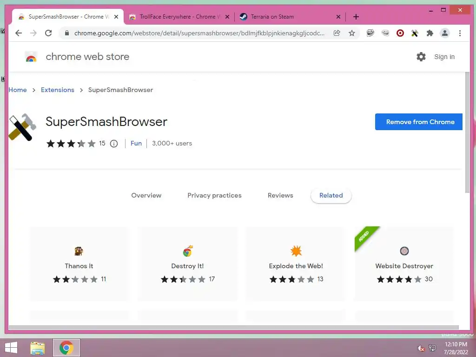Open the Chrome three-dot menu
The height and width of the screenshot is (357, 476).
pyautogui.click(x=460, y=33)
